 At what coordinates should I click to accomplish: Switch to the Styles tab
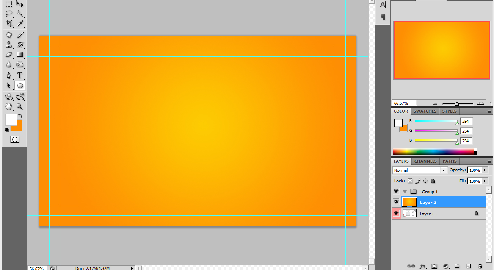pos(449,111)
